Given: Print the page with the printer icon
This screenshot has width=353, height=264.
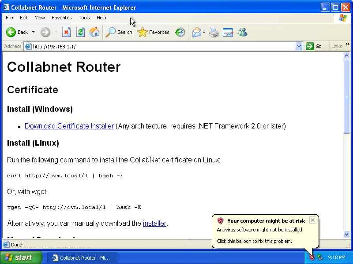Looking at the screenshot, I should (x=214, y=32).
